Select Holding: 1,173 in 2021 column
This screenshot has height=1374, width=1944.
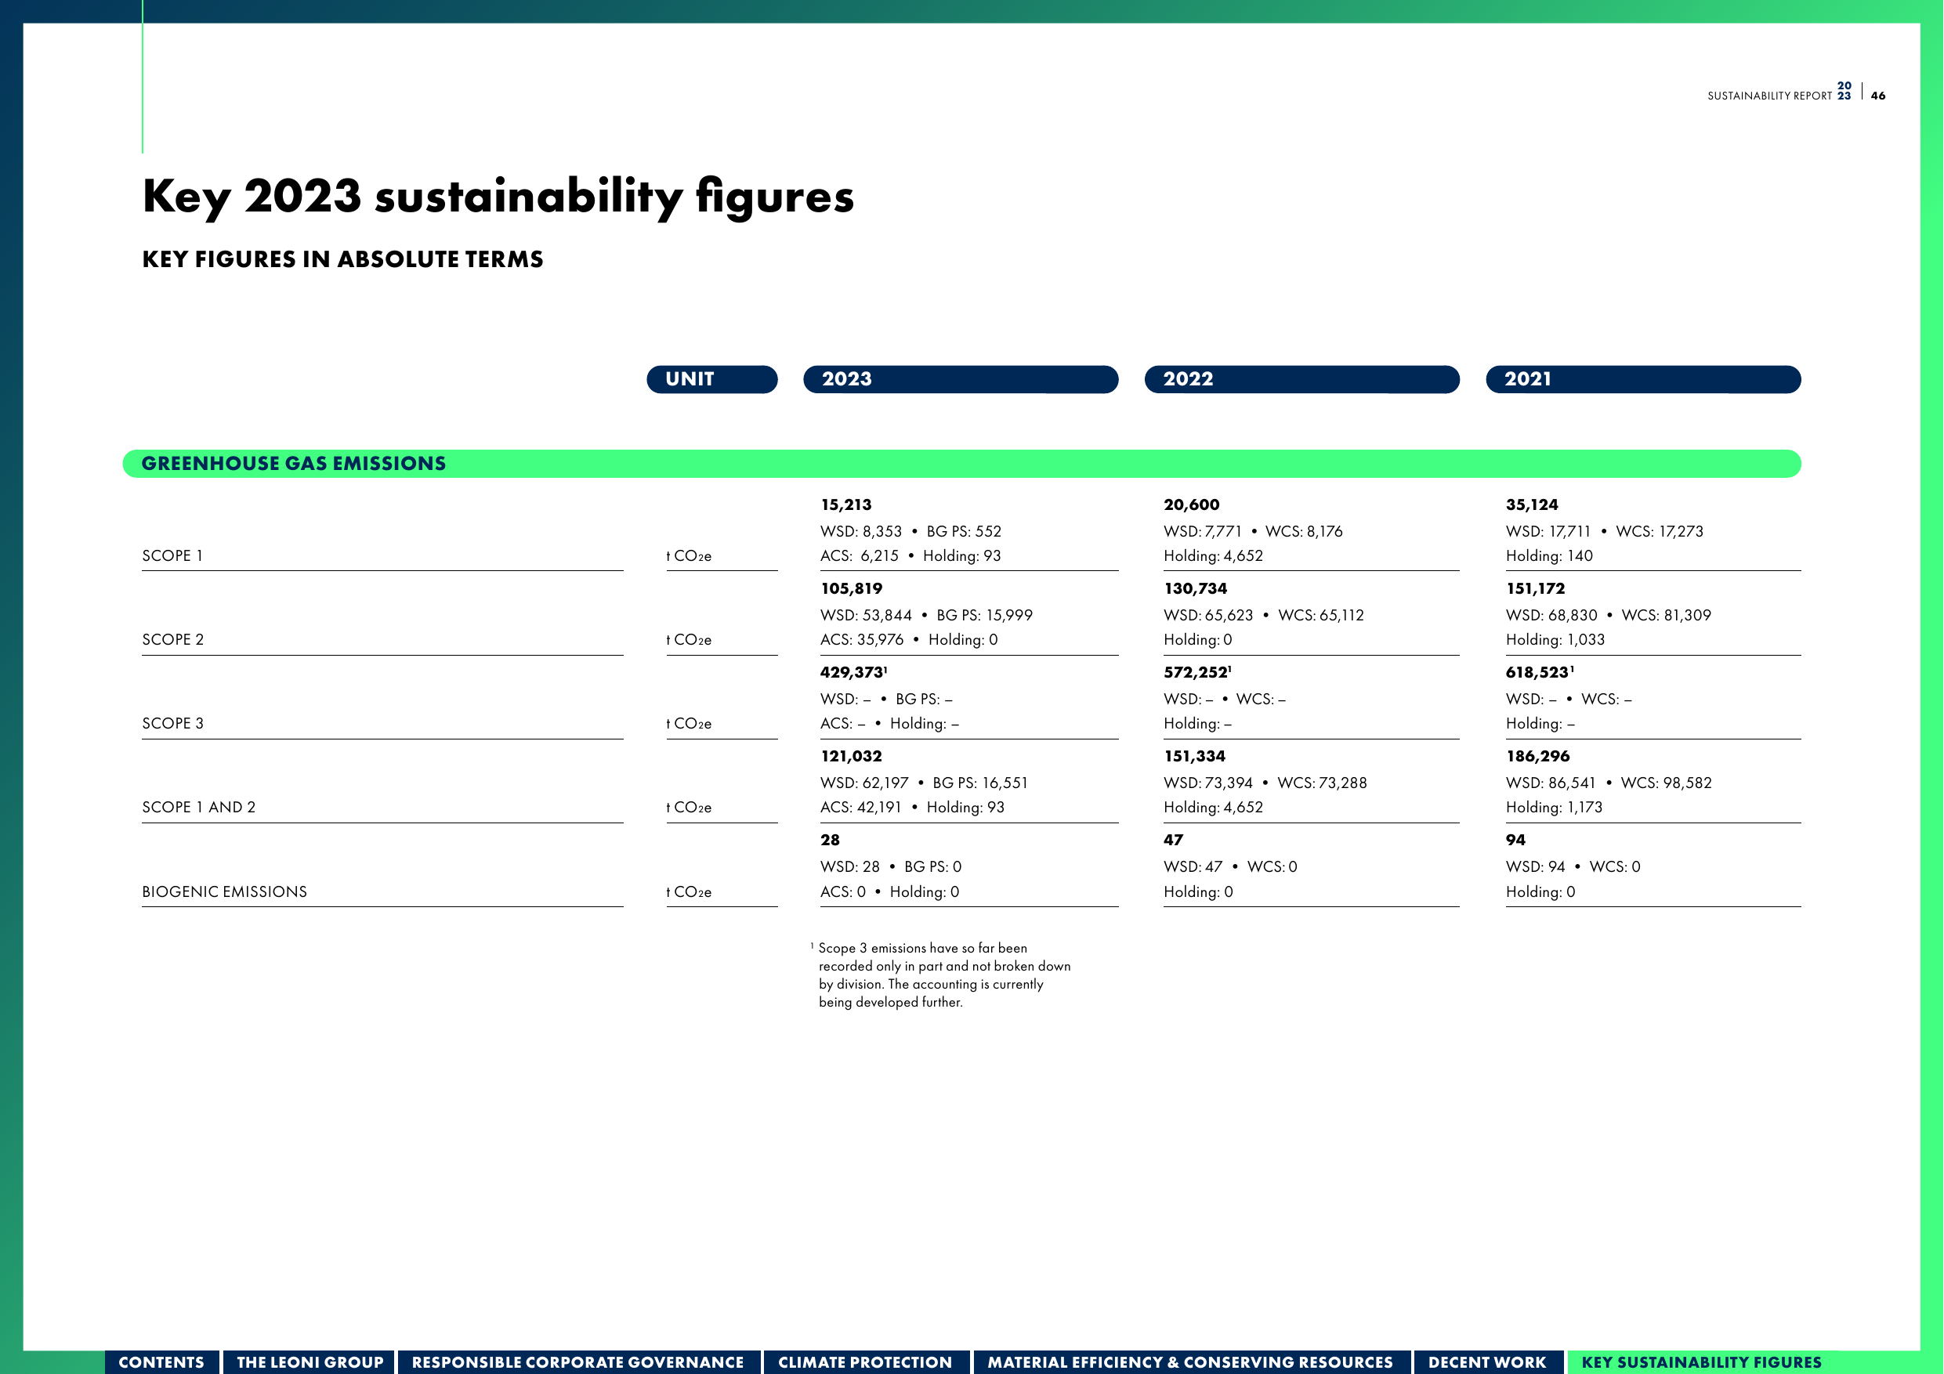pos(1555,807)
